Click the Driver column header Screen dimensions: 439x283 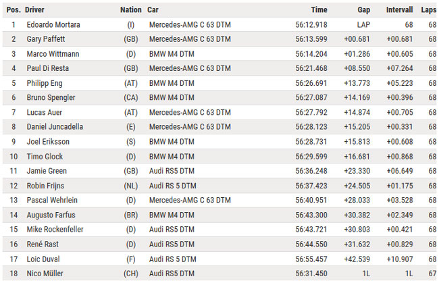click(x=34, y=10)
